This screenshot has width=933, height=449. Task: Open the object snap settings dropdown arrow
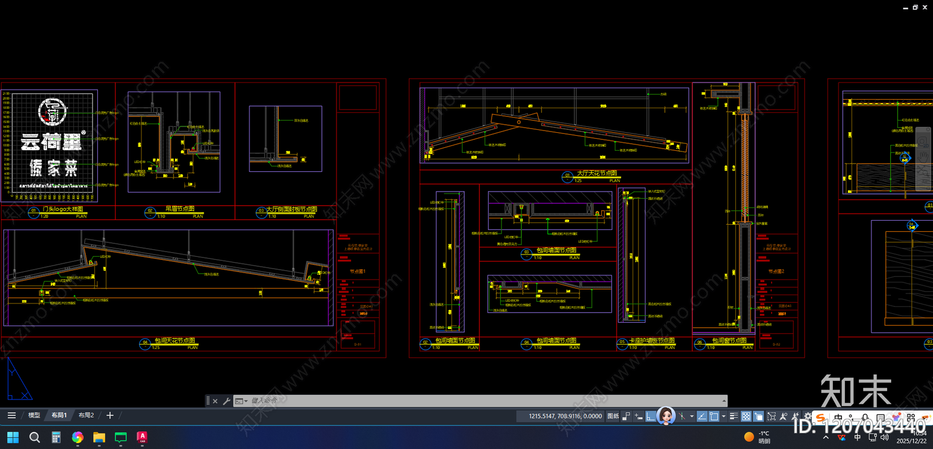pos(724,416)
